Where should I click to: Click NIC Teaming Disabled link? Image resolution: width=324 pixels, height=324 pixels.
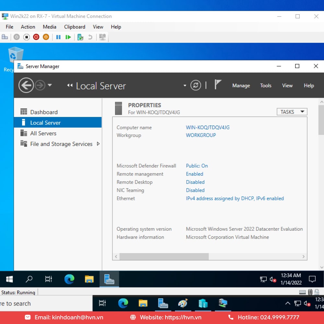coord(195,190)
